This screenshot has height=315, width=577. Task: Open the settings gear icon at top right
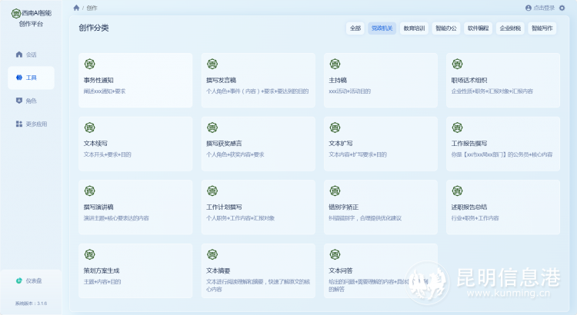click(562, 8)
